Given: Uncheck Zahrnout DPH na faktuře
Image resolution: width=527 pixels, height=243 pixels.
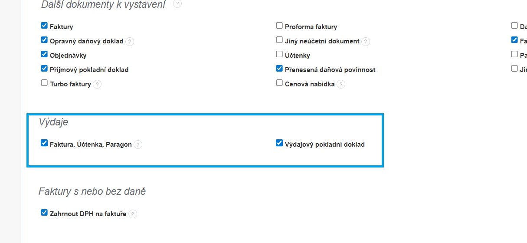Looking at the screenshot, I should tap(44, 213).
